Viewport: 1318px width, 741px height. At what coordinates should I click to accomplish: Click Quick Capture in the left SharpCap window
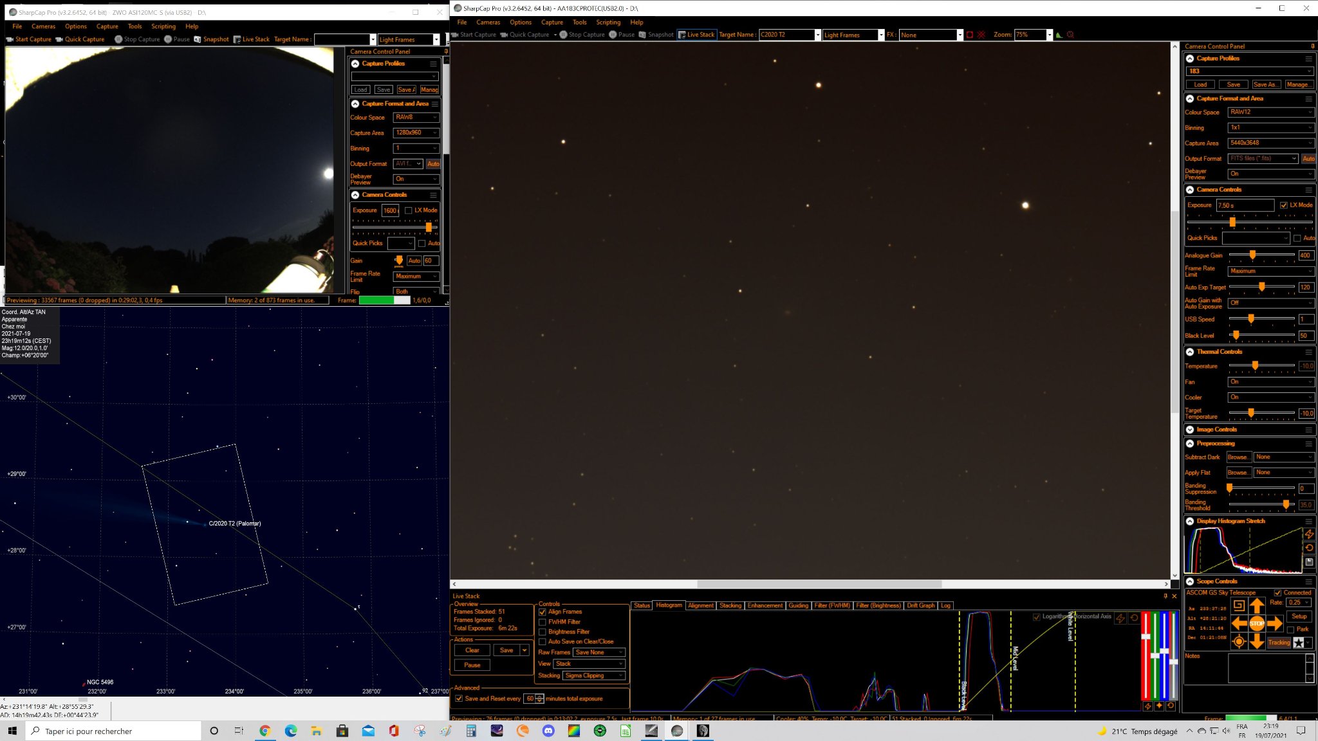coord(80,39)
